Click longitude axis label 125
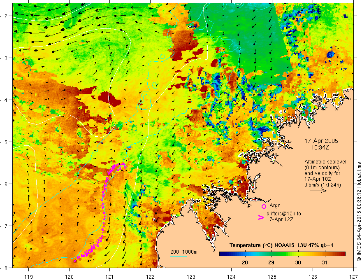This screenshot has width=362, height=280. [x=272, y=277]
